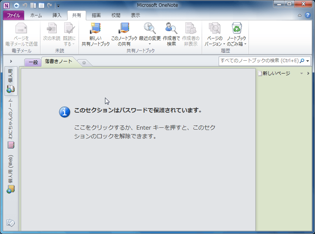Create a new section with asterisk tab

pyautogui.click(x=84, y=63)
